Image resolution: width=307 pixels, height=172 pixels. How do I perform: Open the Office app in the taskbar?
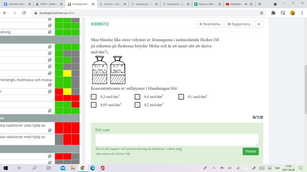coord(102,168)
